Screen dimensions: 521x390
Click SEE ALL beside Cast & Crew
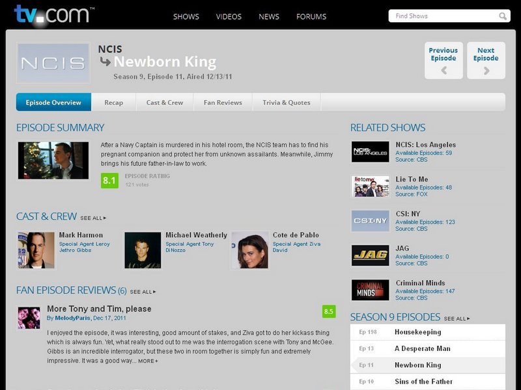[x=93, y=218]
